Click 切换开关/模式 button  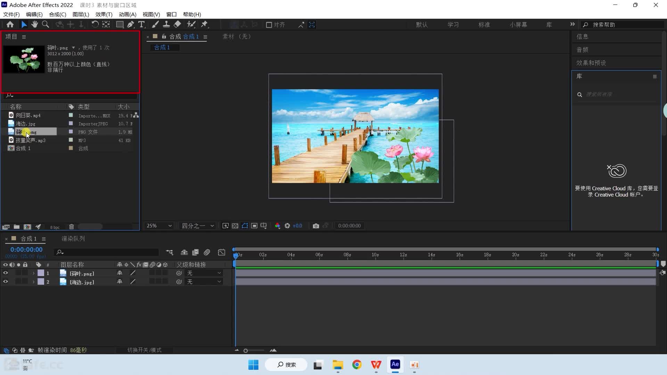[144, 350]
